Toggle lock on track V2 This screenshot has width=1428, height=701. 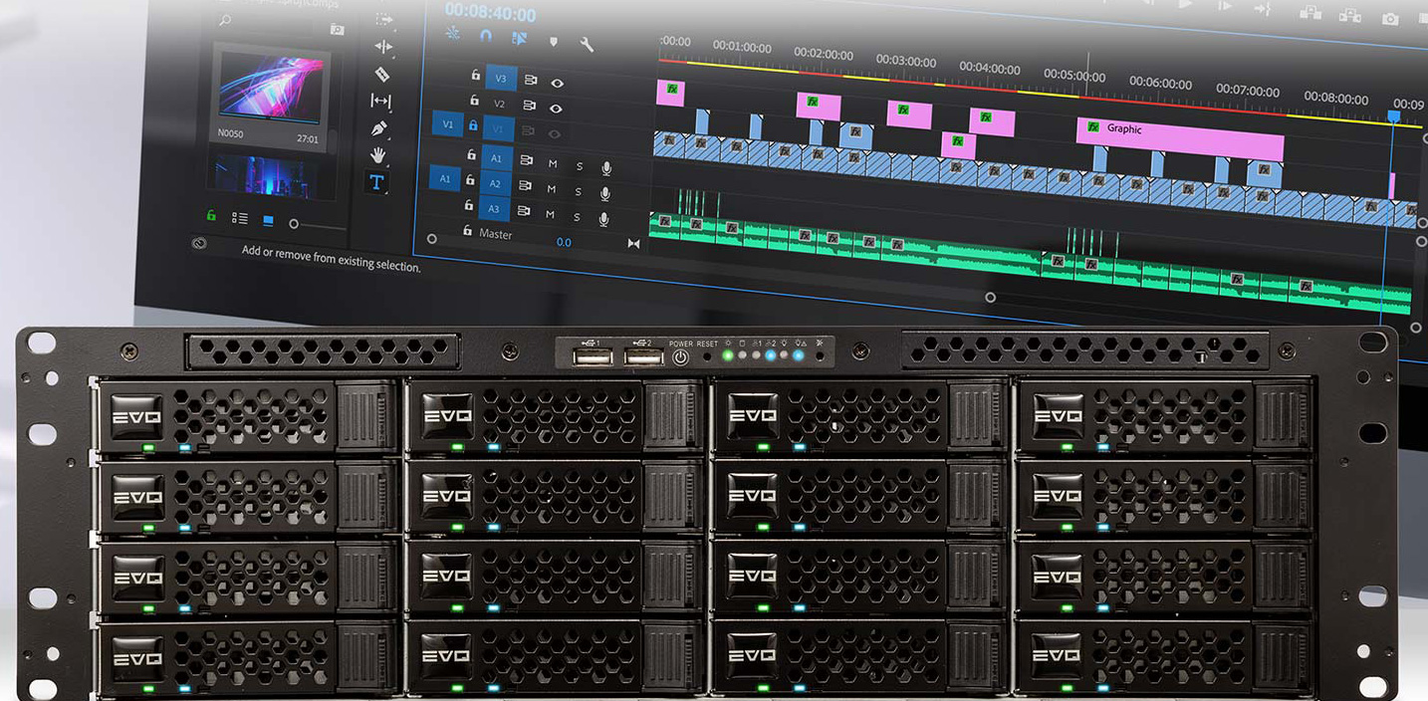[x=473, y=101]
